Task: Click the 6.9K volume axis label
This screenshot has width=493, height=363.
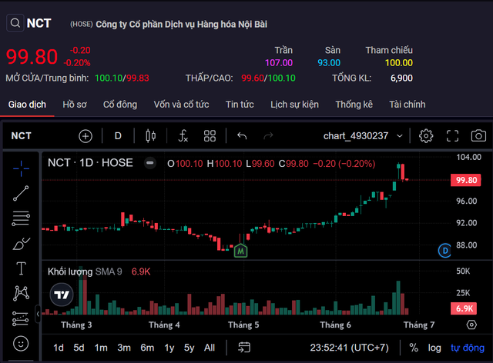Action: click(464, 308)
